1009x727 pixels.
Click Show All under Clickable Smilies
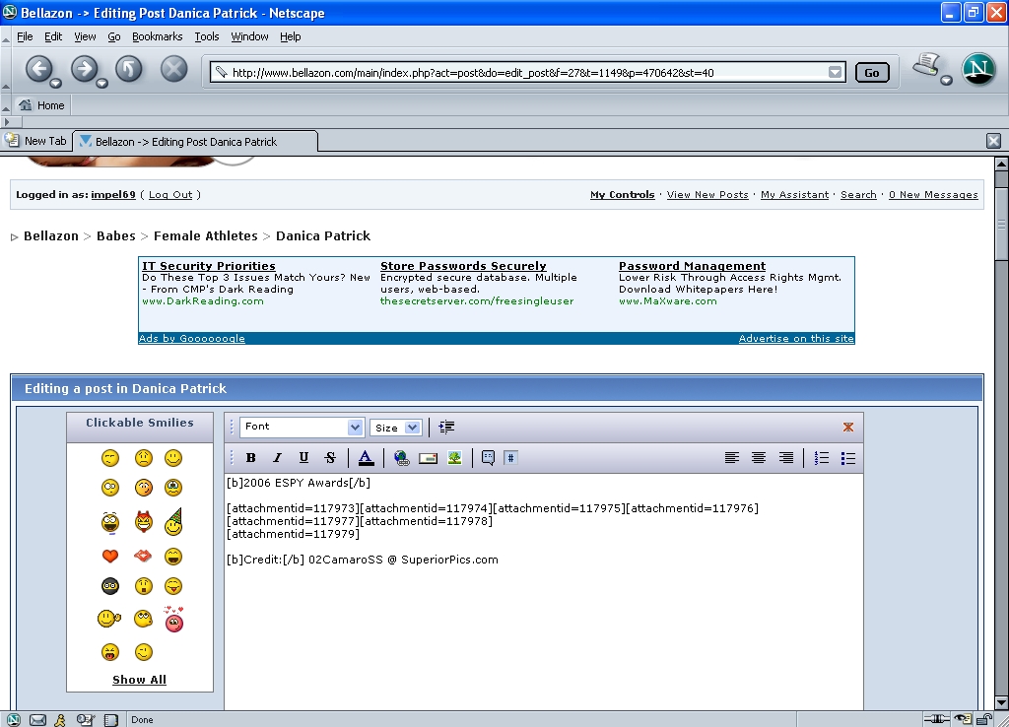(139, 680)
